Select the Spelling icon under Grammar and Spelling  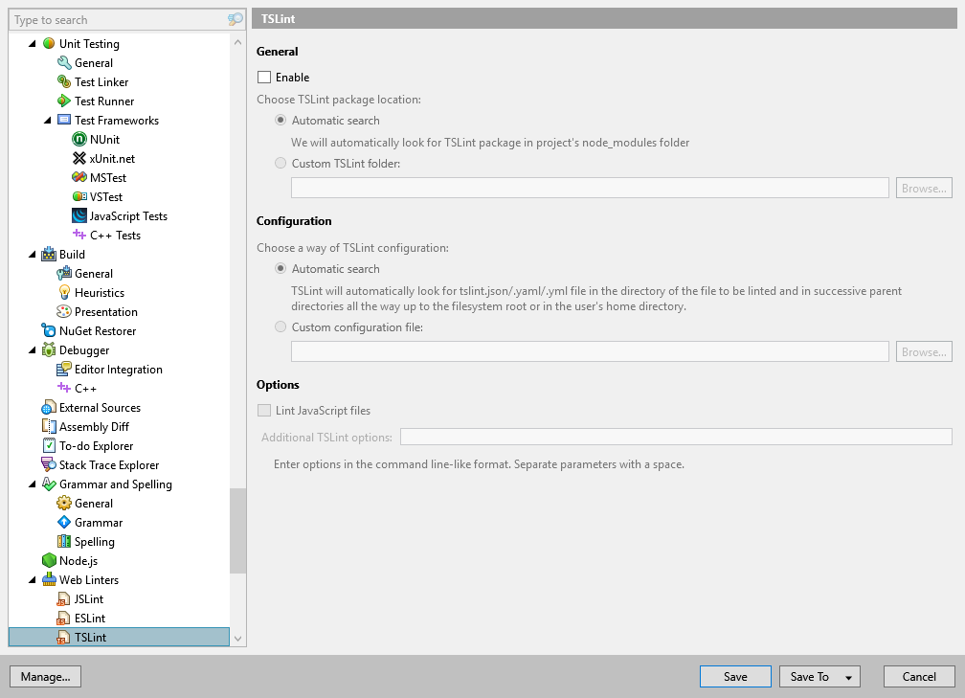click(x=63, y=541)
